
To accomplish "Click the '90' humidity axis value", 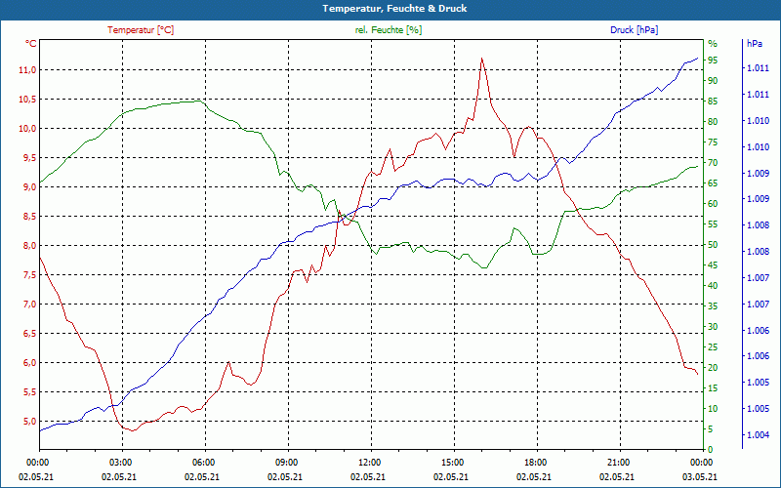I will click(x=713, y=81).
